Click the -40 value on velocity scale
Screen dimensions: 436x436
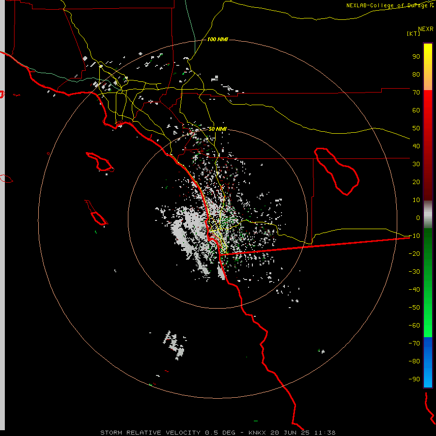414,290
